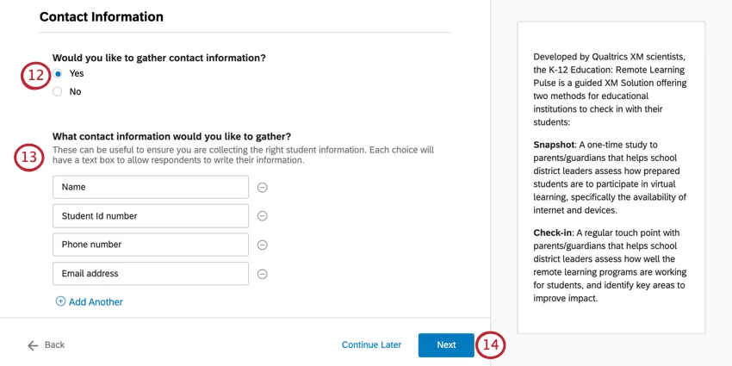Screen dimensions: 732x366
Task: Click the blue Next button
Action: point(446,345)
